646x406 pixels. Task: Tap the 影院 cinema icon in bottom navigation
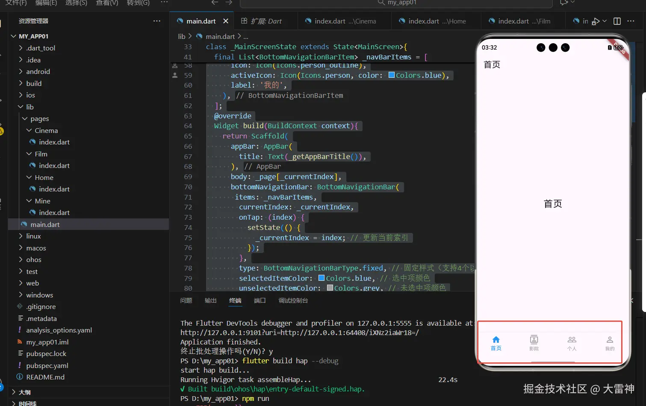point(534,340)
